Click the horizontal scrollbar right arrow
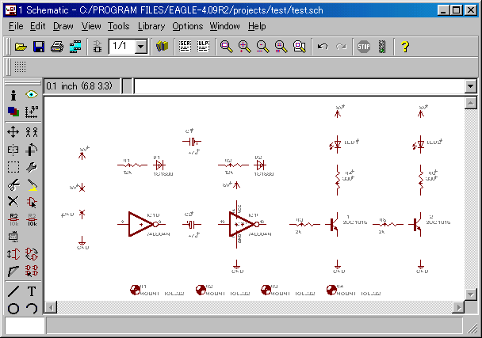This screenshot has width=482, height=338. point(458,307)
